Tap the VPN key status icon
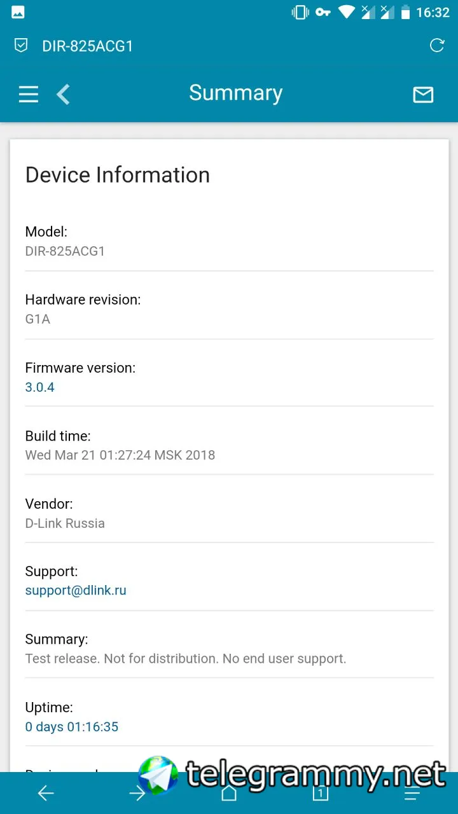 (x=323, y=12)
